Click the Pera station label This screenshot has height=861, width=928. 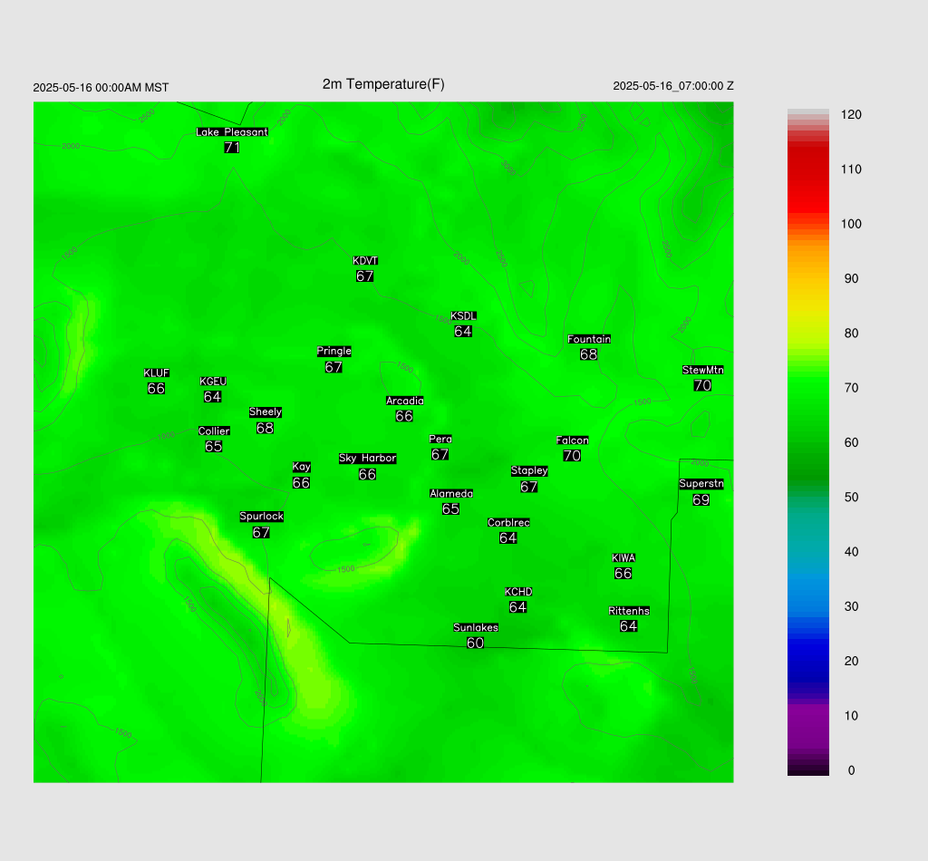pos(440,439)
